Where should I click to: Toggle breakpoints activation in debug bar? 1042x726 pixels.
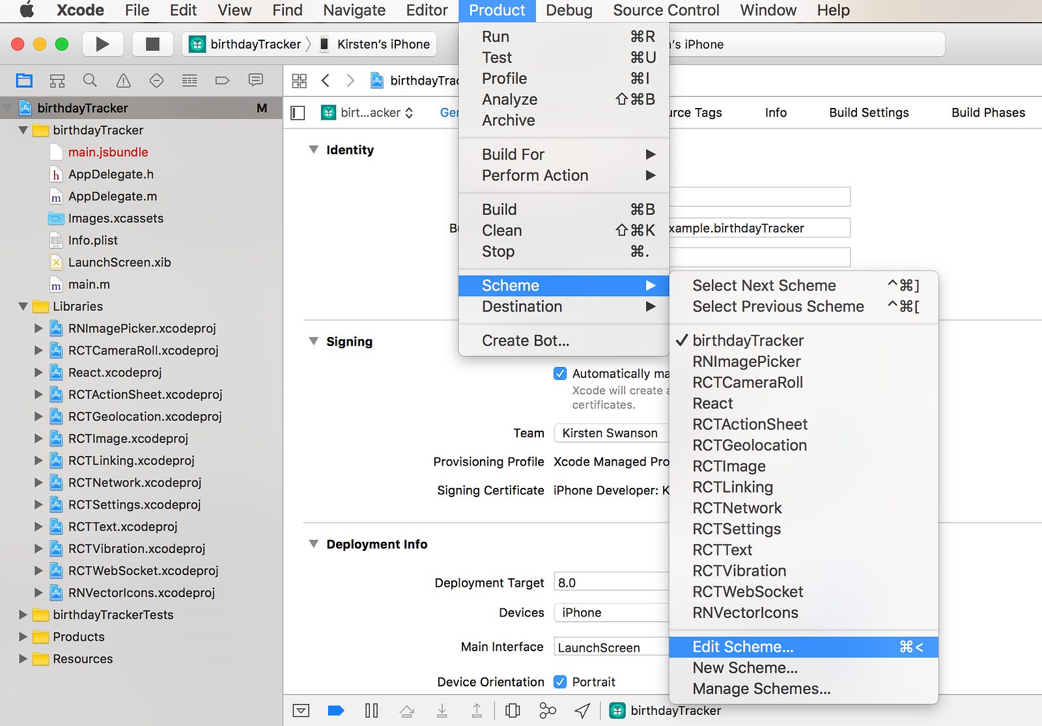(x=336, y=710)
